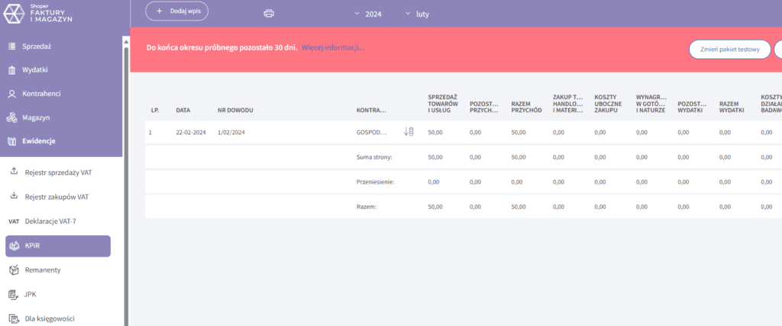
Task: Click the Zmień pakiet testowy button
Action: coord(729,49)
